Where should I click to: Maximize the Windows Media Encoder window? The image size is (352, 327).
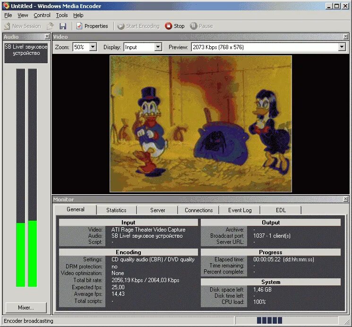point(337,6)
